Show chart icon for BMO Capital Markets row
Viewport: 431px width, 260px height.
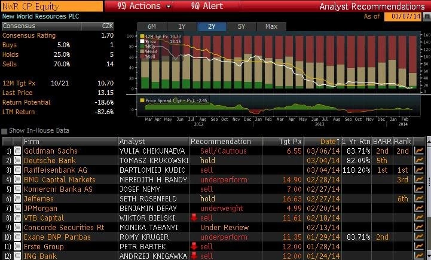pyautogui.click(x=419, y=180)
